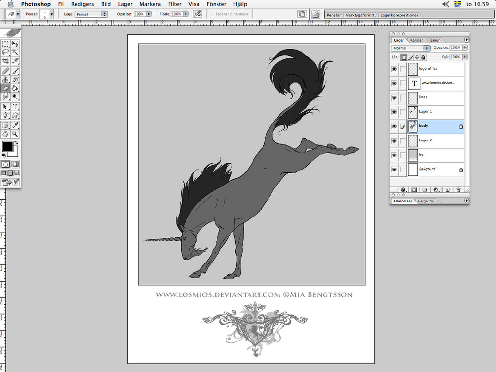Image resolution: width=496 pixels, height=372 pixels.
Task: Reset to default black and white colors
Action: [x=3, y=155]
